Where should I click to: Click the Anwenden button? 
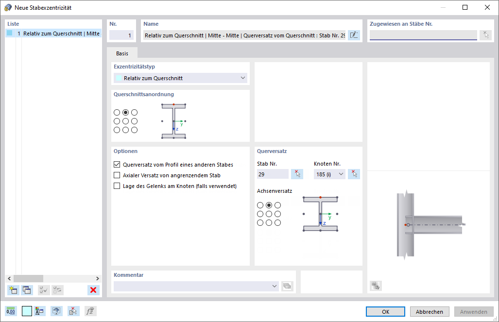click(474, 311)
